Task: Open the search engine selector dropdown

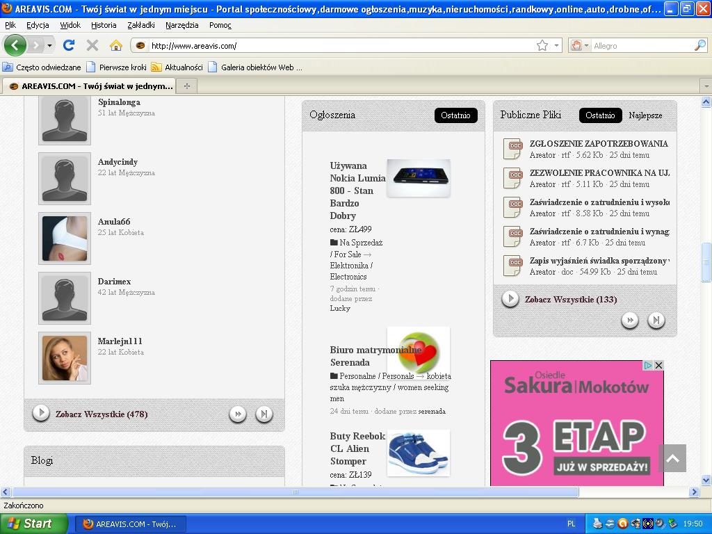Action: point(579,45)
